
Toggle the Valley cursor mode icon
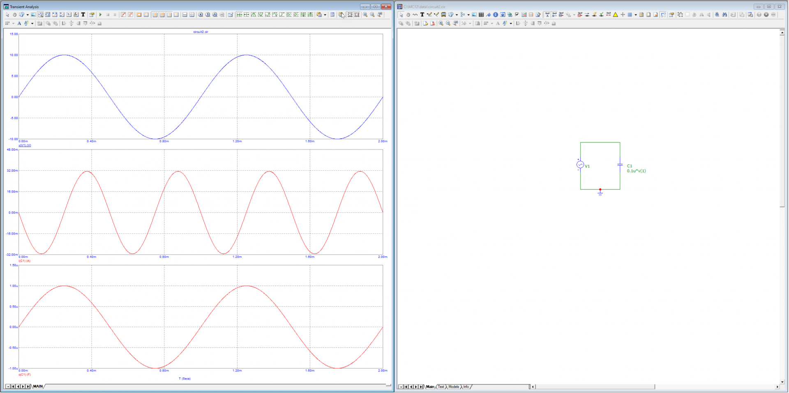261,15
